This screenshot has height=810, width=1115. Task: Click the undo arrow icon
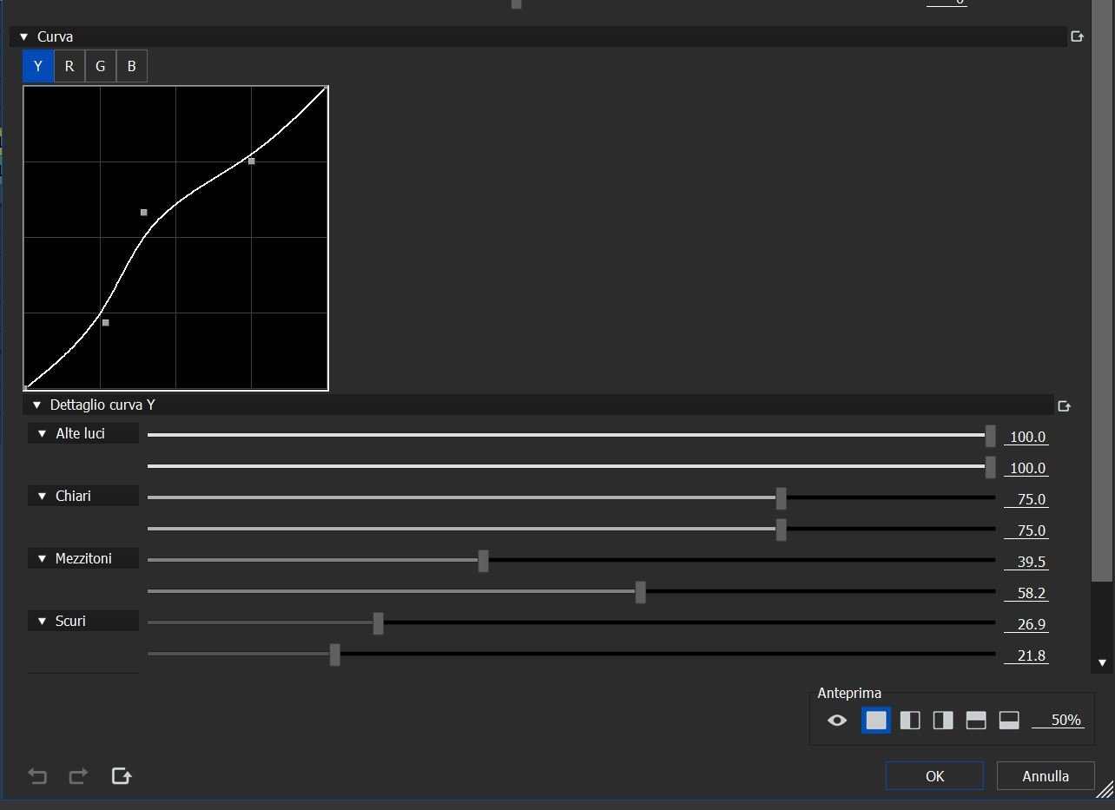[x=37, y=776]
